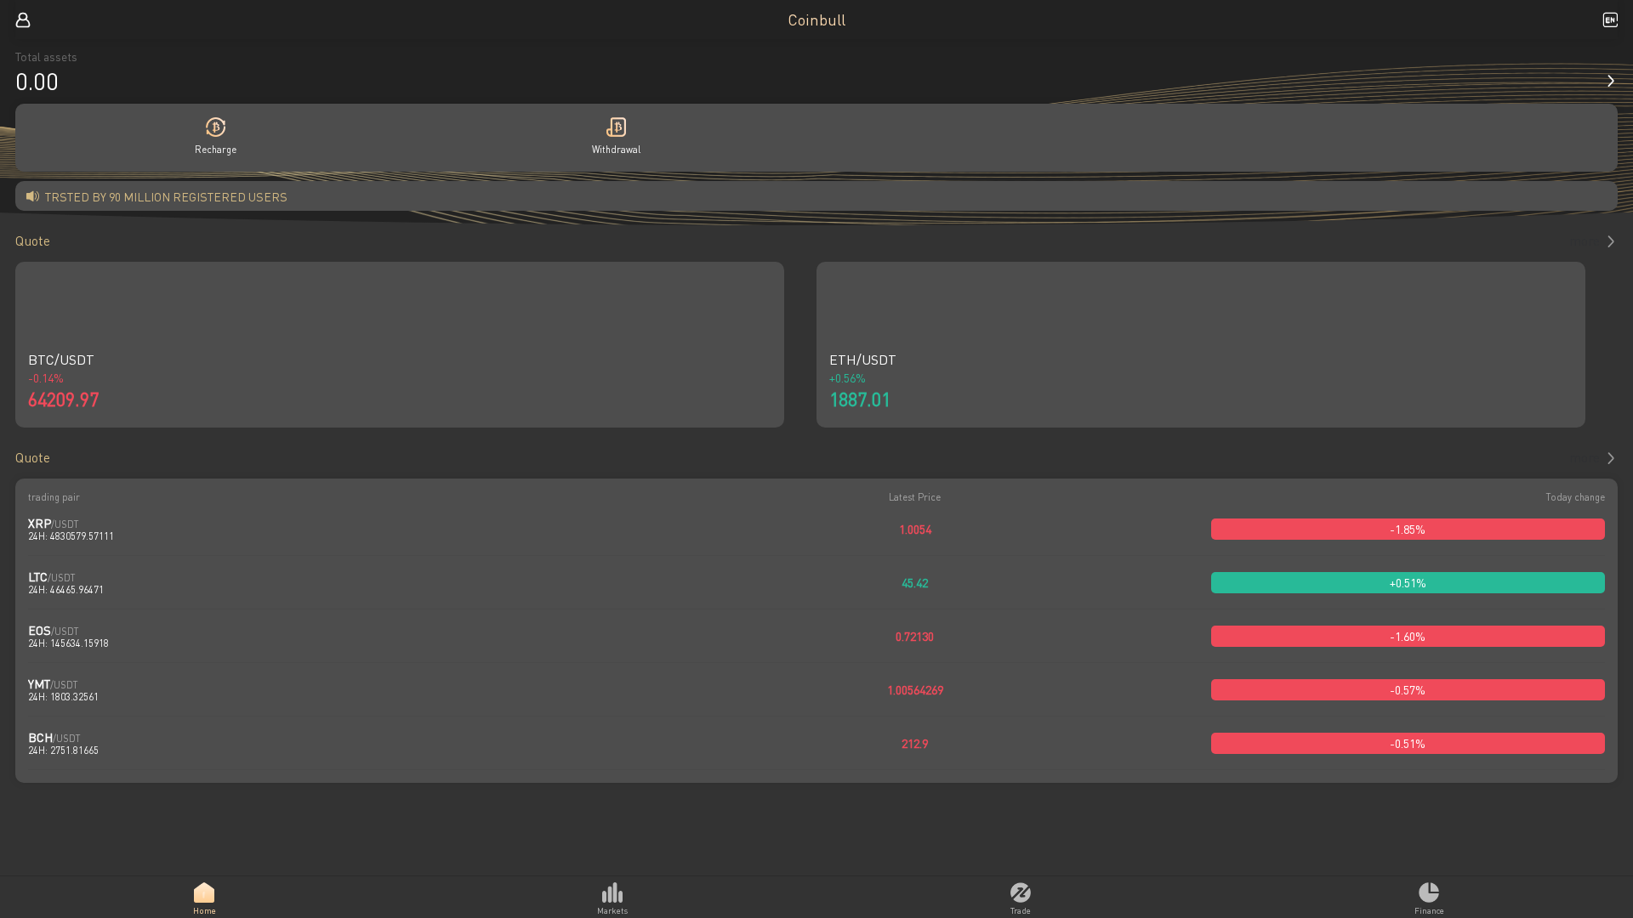Open the EOS/USDT trading pair row
This screenshot has width=1633, height=918.
(816, 637)
